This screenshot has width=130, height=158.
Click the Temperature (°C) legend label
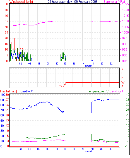[x=98, y=91]
